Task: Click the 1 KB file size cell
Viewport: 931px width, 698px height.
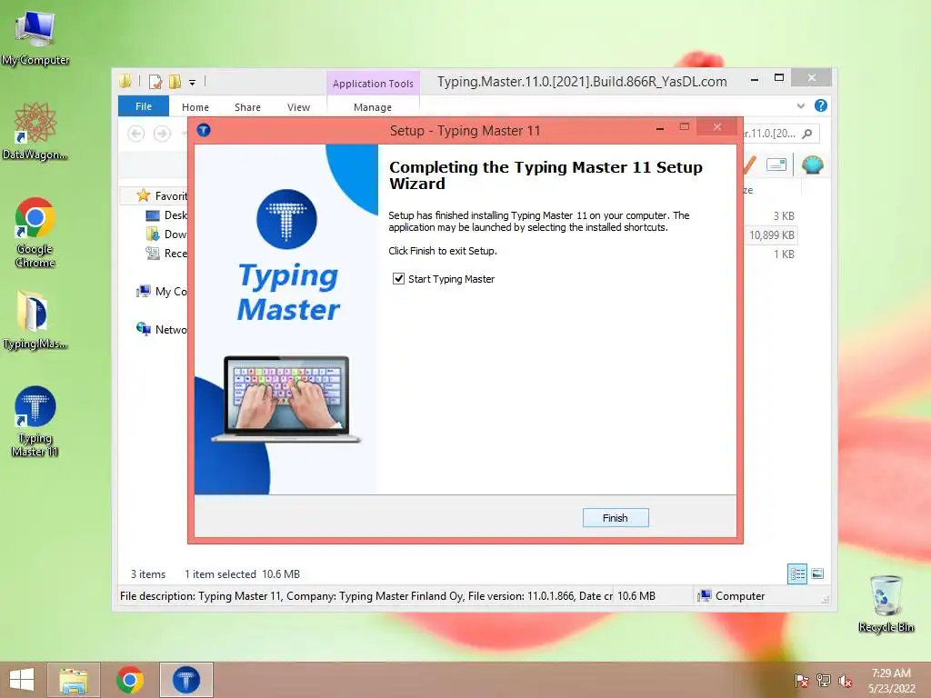Action: click(x=784, y=254)
